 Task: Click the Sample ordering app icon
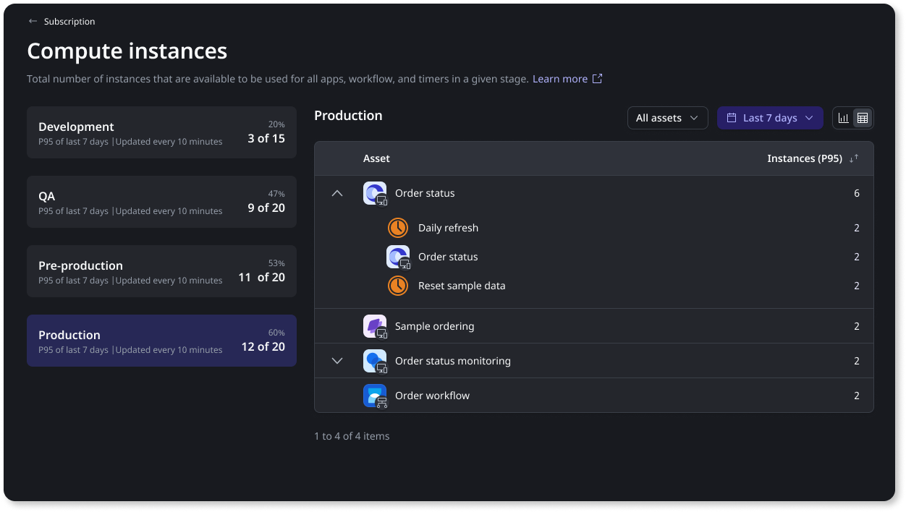[375, 326]
